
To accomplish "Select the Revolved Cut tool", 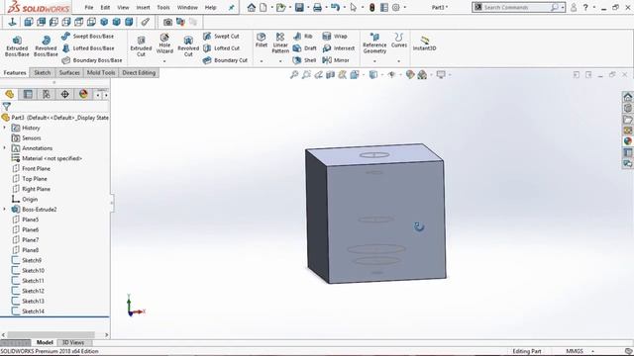I will coord(188,45).
